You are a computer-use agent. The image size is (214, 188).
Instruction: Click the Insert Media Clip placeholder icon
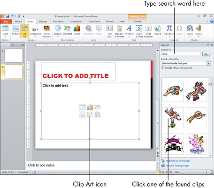pyautogui.click(x=97, y=115)
